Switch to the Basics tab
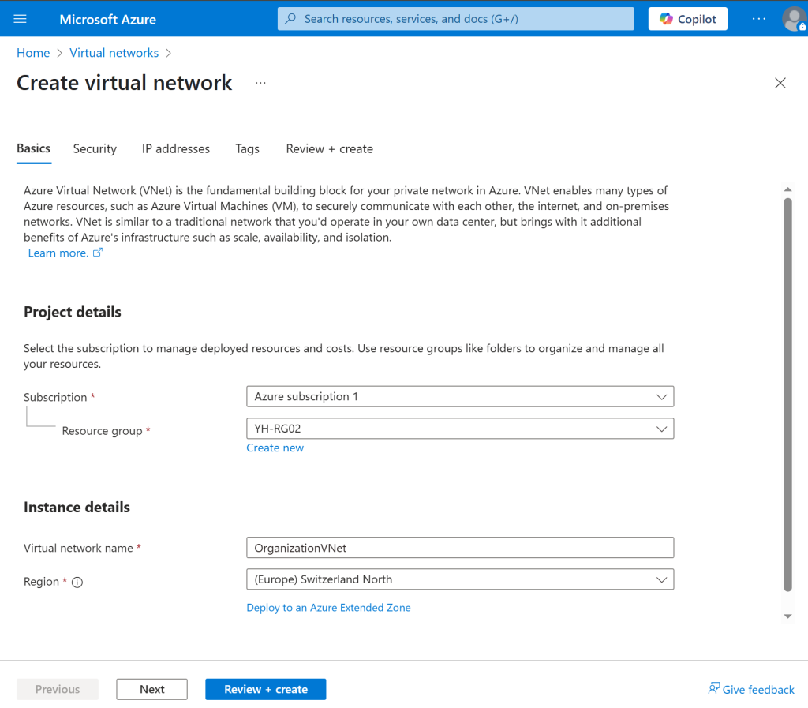The image size is (808, 708). (33, 148)
